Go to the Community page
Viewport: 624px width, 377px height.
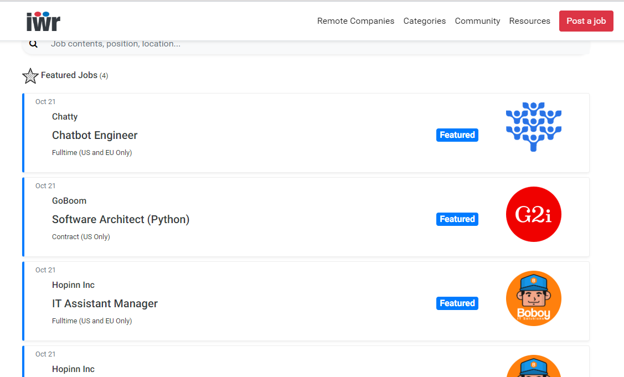point(477,21)
